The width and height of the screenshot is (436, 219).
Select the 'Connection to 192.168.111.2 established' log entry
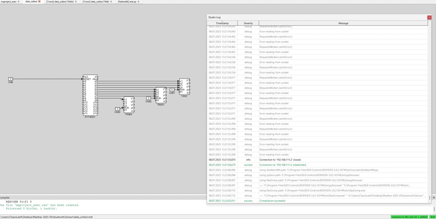coord(317,165)
